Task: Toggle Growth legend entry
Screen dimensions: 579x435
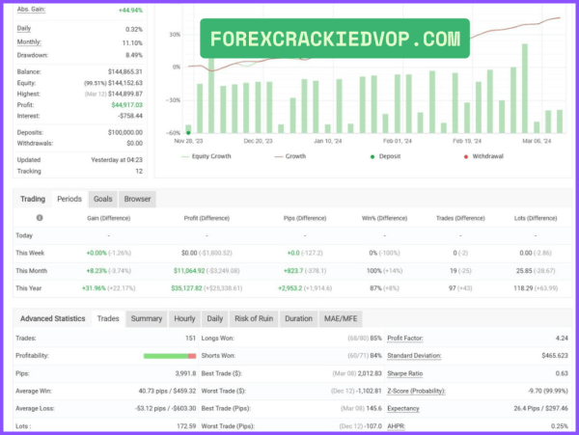Action: point(290,156)
